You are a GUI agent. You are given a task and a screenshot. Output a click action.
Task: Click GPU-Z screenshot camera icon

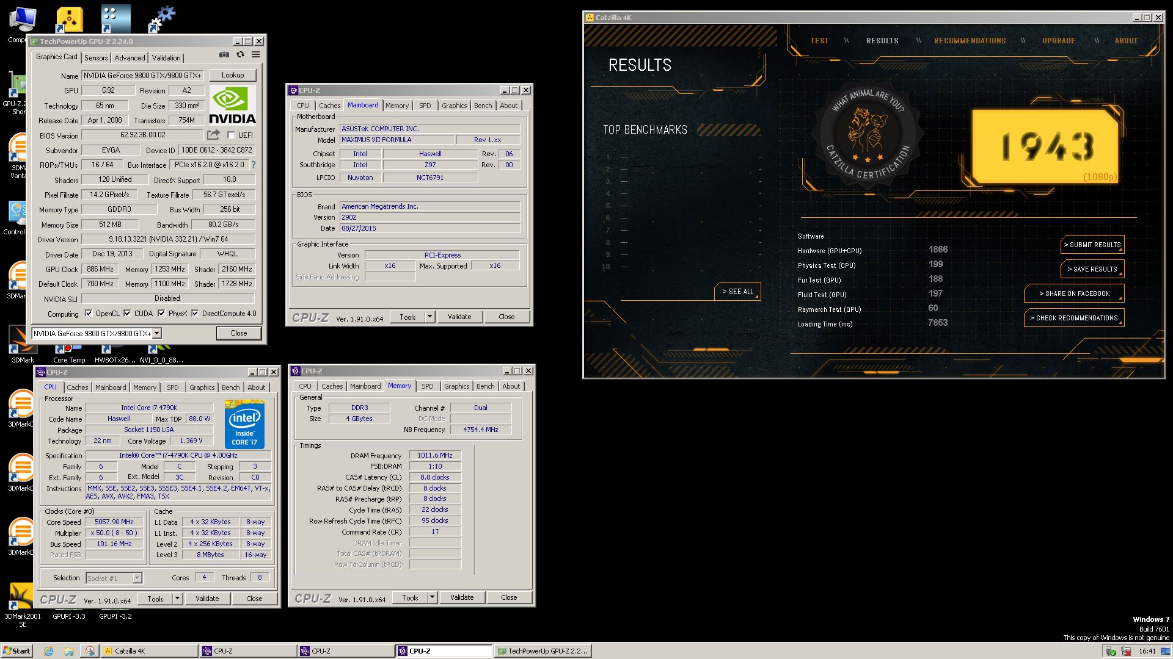coord(224,55)
